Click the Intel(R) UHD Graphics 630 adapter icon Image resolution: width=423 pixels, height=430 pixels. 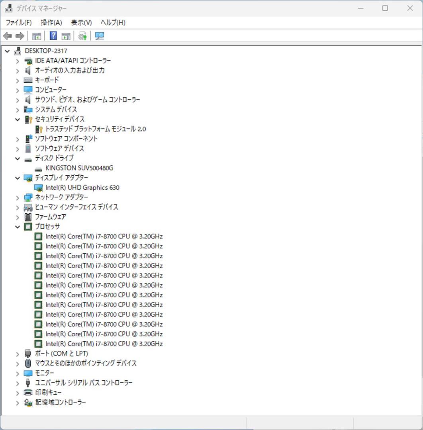click(38, 187)
